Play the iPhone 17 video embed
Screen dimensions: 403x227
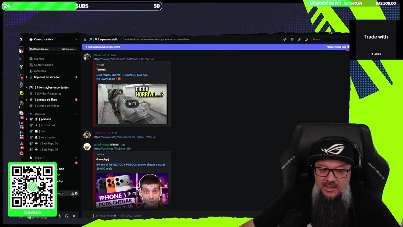pos(130,194)
